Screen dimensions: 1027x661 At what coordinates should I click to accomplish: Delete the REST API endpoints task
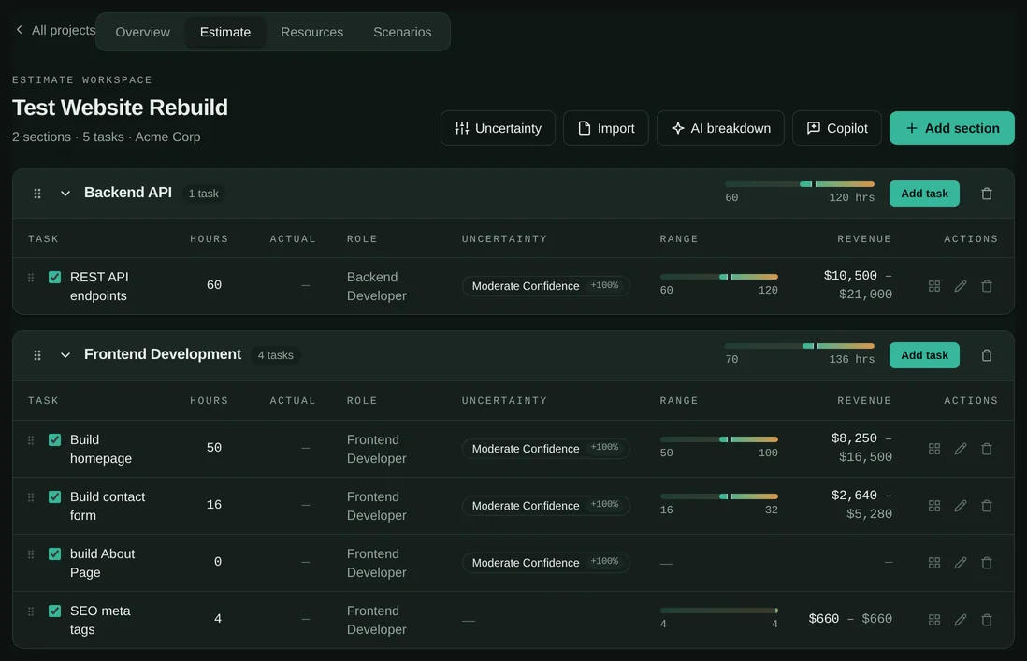[987, 286]
